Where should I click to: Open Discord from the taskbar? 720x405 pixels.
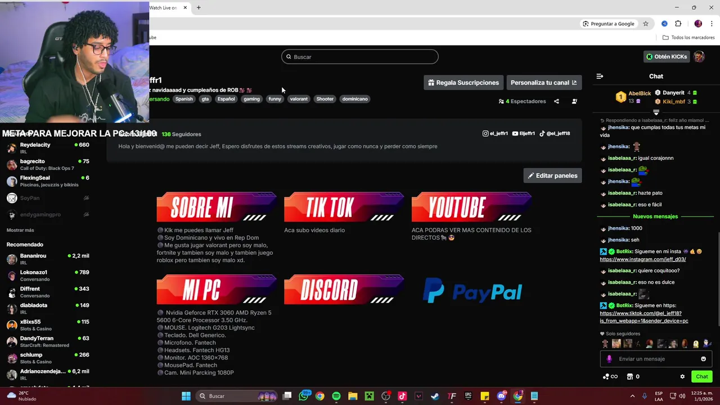[x=501, y=396]
